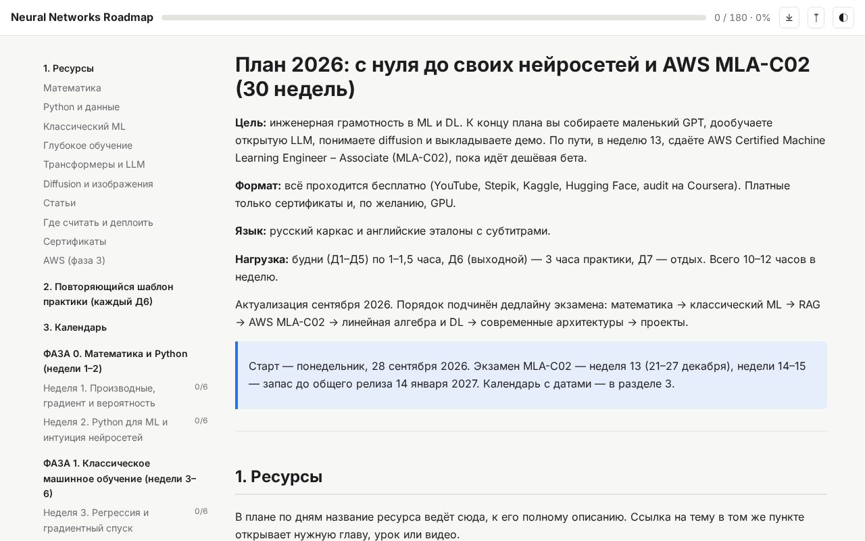This screenshot has height=541, width=865.
Task: Click the bold 'Язык:' label
Action: click(x=251, y=231)
